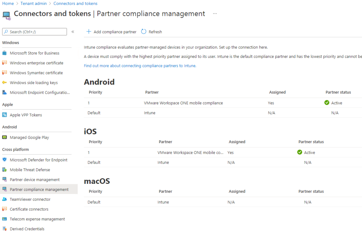
Task: Click into the Search (Ctrl+/) box
Action: coord(34,32)
